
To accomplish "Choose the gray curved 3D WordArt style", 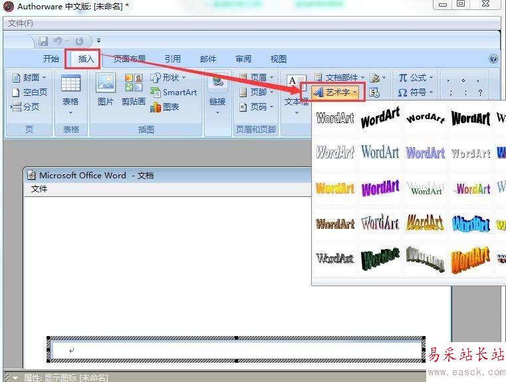I will point(426,259).
